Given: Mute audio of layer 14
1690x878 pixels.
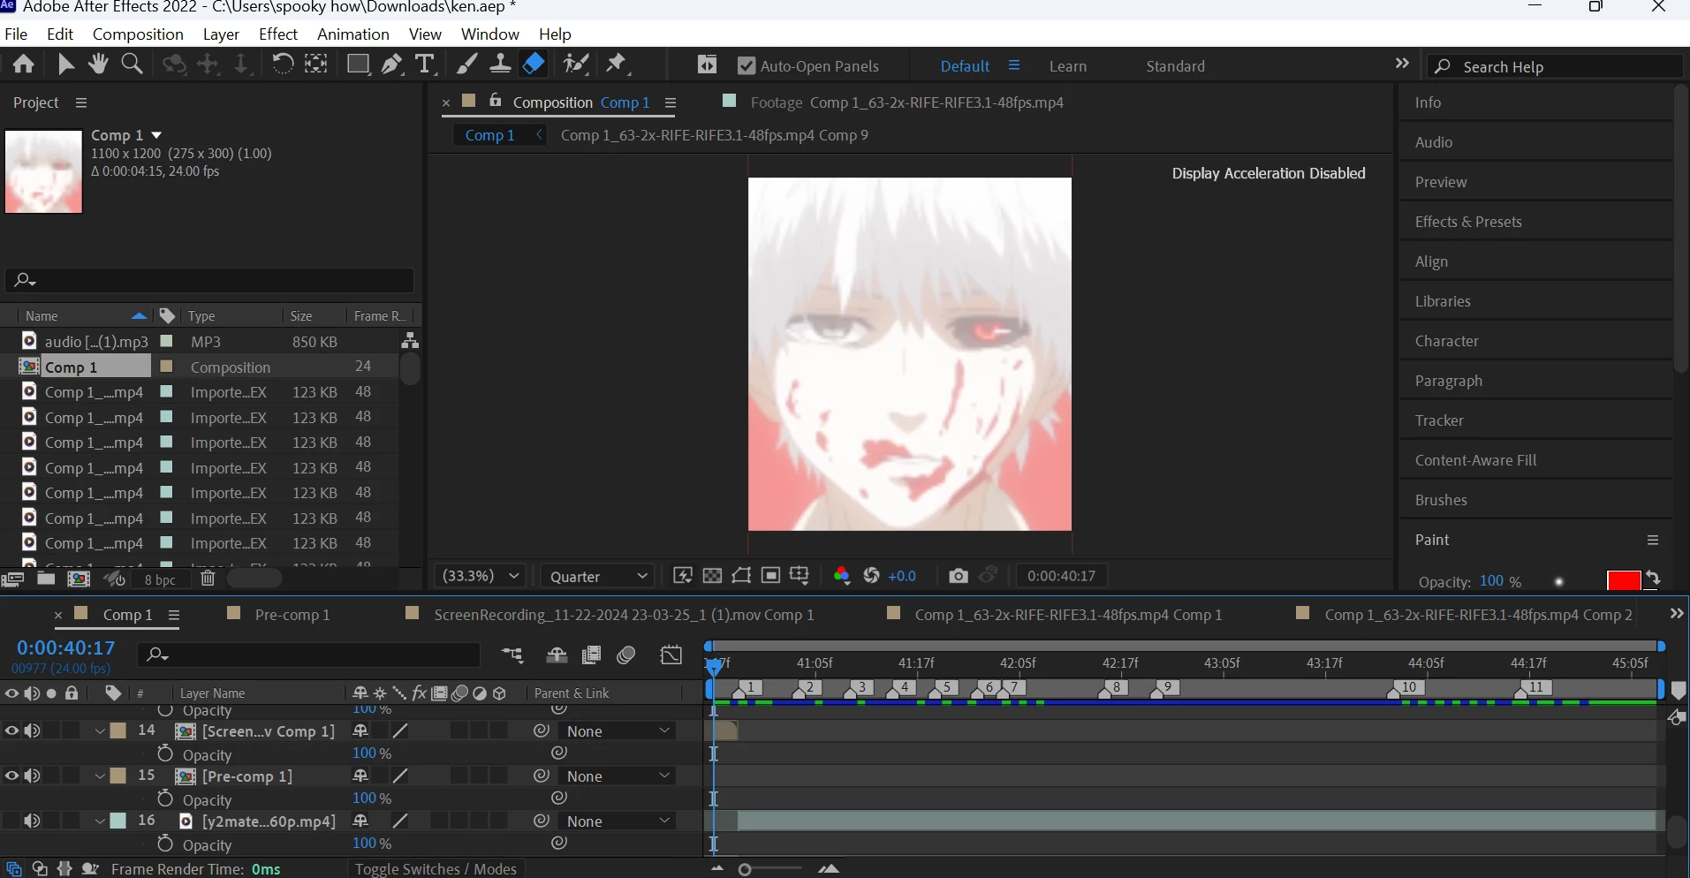Looking at the screenshot, I should 32,730.
